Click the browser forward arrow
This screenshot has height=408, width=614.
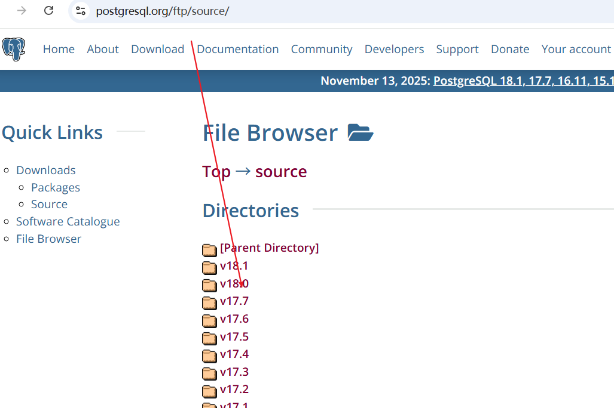click(x=22, y=11)
